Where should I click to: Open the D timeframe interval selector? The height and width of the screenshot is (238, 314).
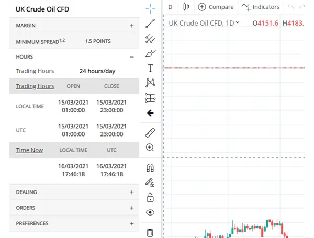170,7
